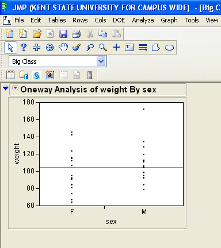Image resolution: width=221 pixels, height=248 pixels.
Task: Click the Save floppy disk icon
Action: pyautogui.click(x=63, y=34)
